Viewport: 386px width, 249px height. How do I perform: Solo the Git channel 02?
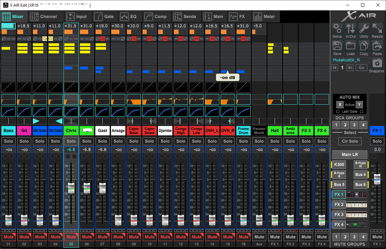point(24,141)
